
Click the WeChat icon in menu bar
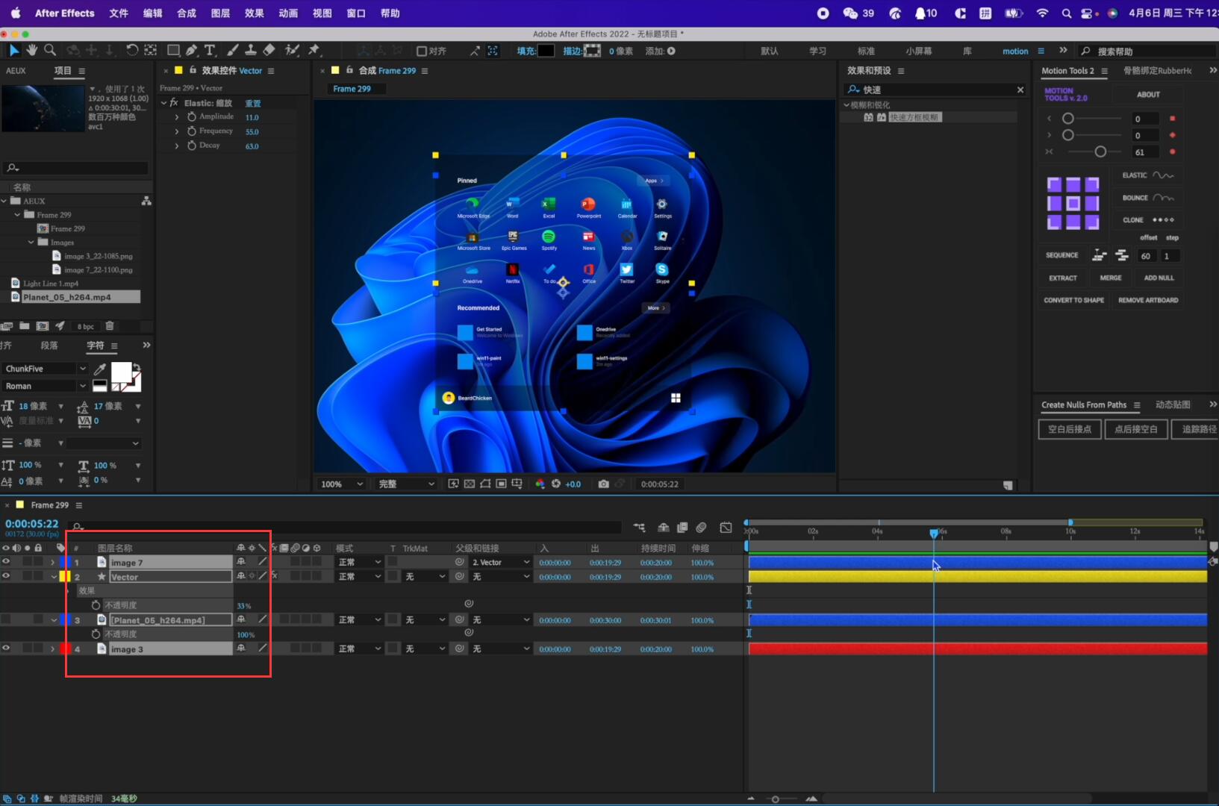[850, 13]
